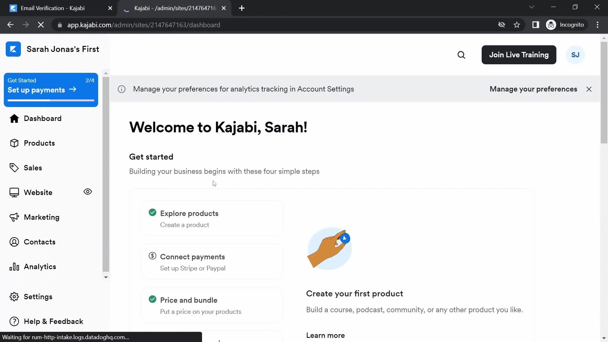Click the info icon in the analytics banner
The height and width of the screenshot is (342, 608).
(122, 89)
